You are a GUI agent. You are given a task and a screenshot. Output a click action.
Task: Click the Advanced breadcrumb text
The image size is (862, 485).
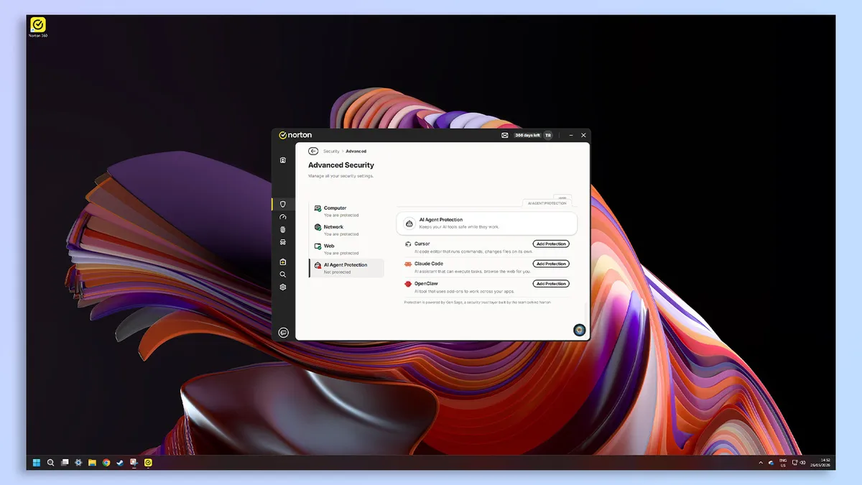click(356, 152)
